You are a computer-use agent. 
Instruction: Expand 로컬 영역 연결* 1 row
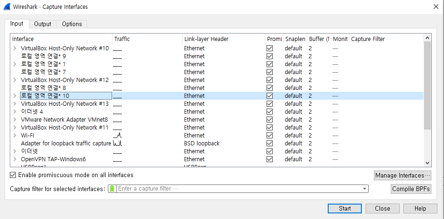[15, 64]
